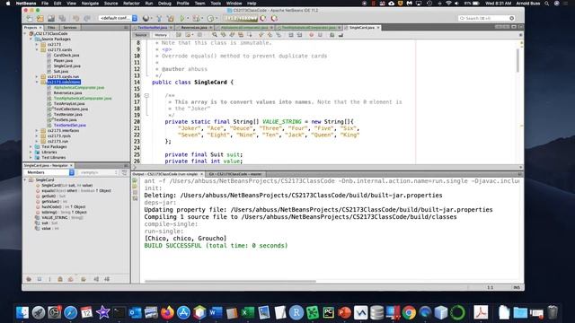The width and height of the screenshot is (575, 323).
Task: Toggle the Source view button
Action: tap(140, 35)
